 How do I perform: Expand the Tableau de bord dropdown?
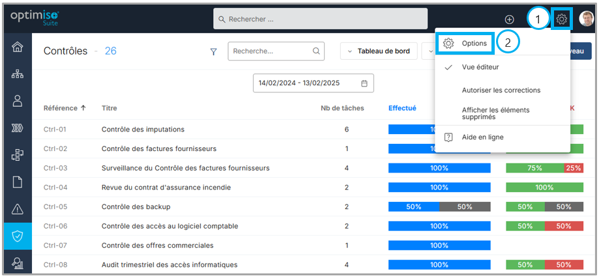pyautogui.click(x=379, y=51)
